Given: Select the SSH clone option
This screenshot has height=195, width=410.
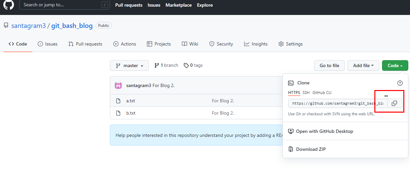Looking at the screenshot, I should click(x=306, y=93).
